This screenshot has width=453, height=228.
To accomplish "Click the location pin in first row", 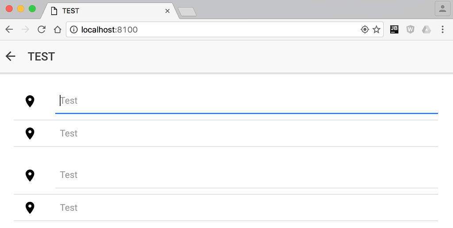I will click(x=30, y=101).
